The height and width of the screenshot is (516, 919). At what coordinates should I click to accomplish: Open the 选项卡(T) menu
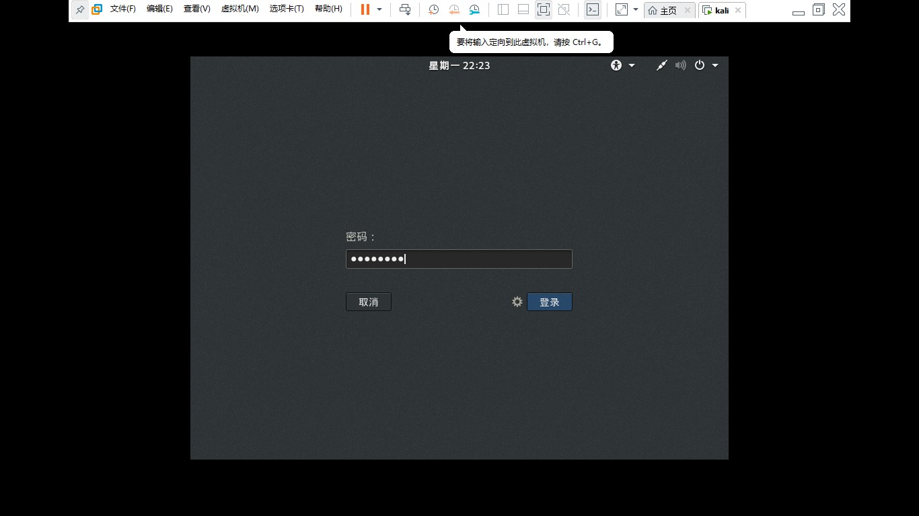[287, 9]
